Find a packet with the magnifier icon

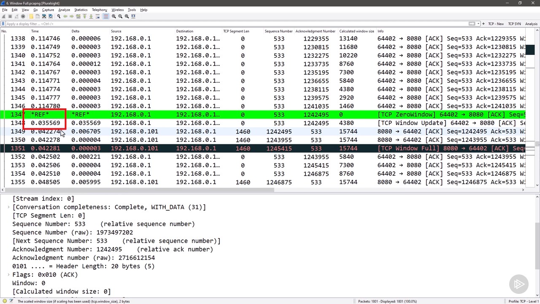tap(59, 16)
